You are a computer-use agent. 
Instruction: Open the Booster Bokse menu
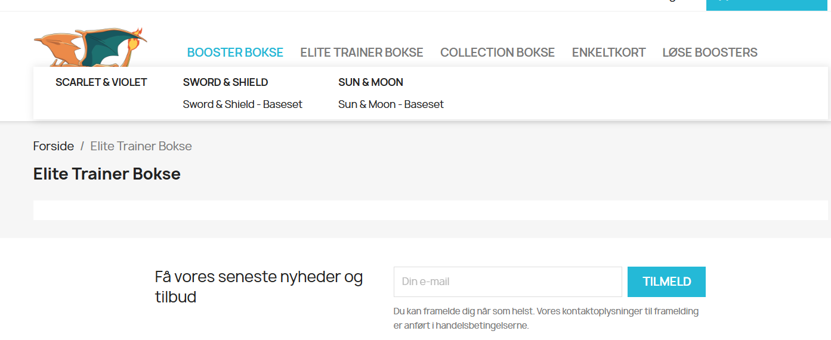click(x=235, y=52)
